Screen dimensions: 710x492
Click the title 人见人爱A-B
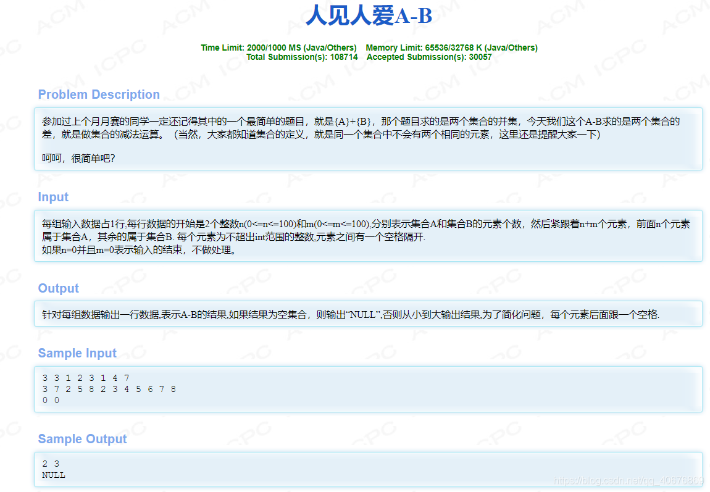click(369, 16)
